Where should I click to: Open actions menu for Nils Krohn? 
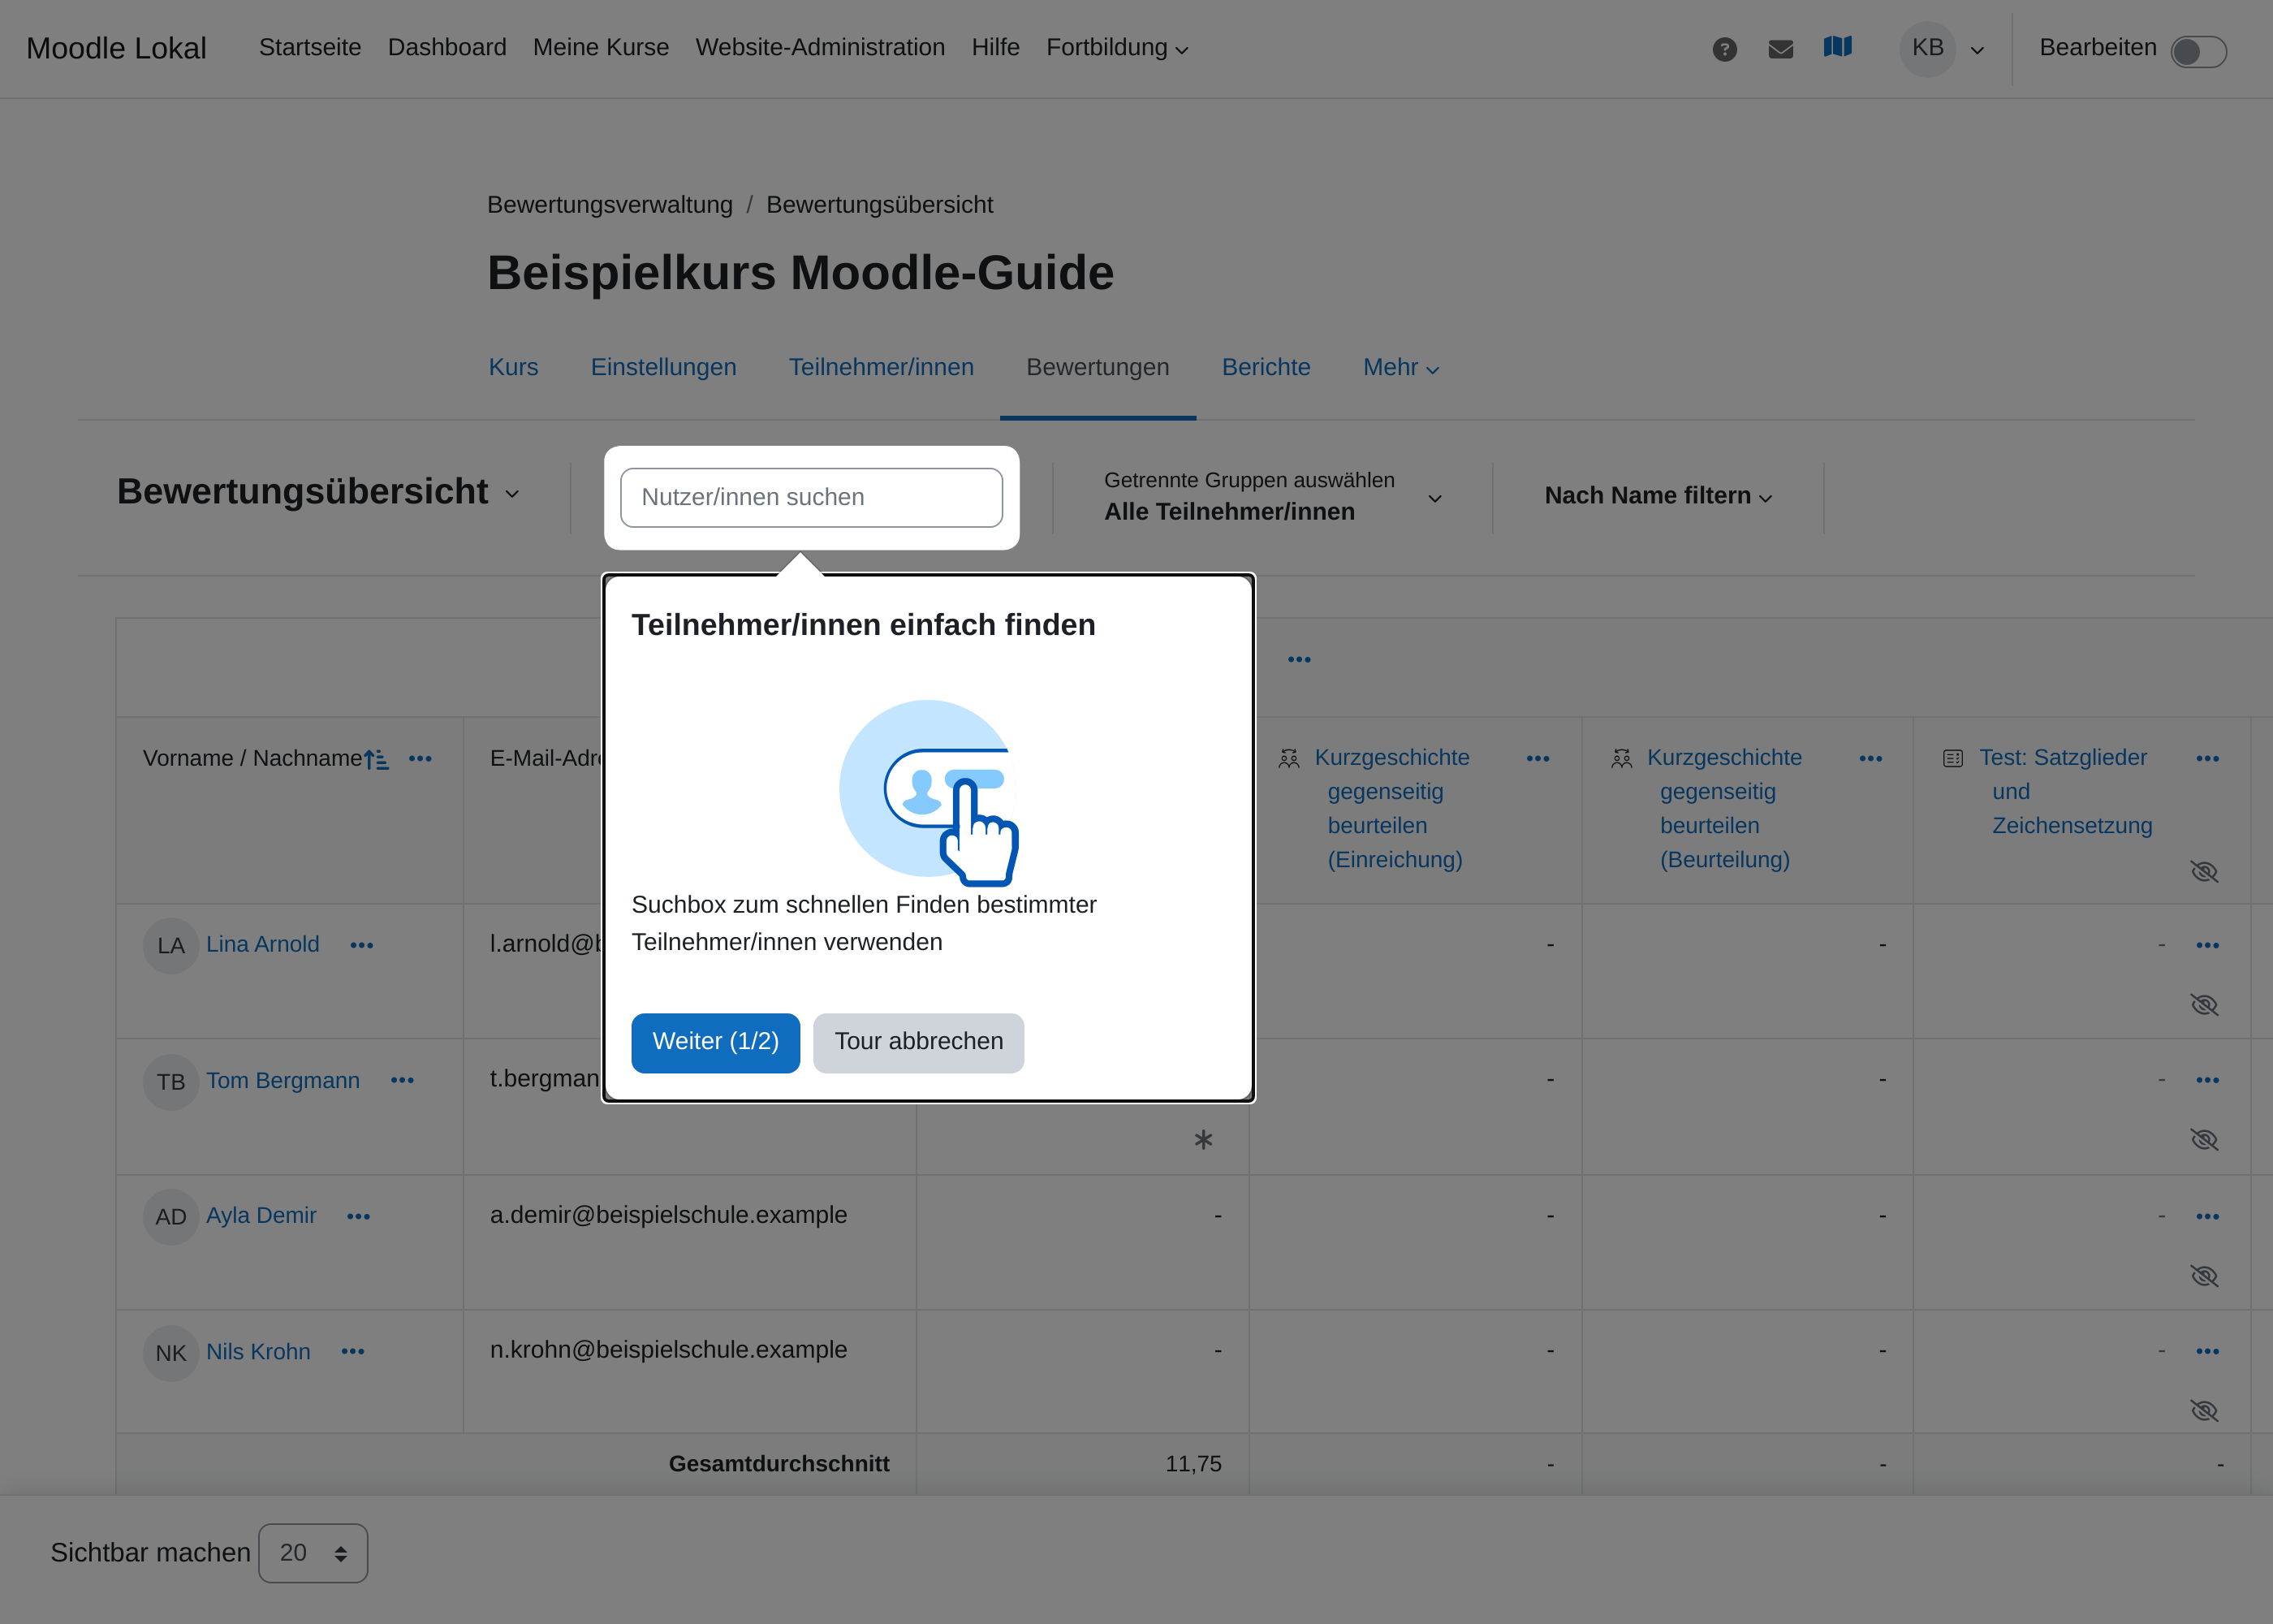pyautogui.click(x=352, y=1351)
